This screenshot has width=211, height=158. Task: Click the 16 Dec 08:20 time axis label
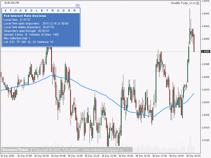coord(42,156)
